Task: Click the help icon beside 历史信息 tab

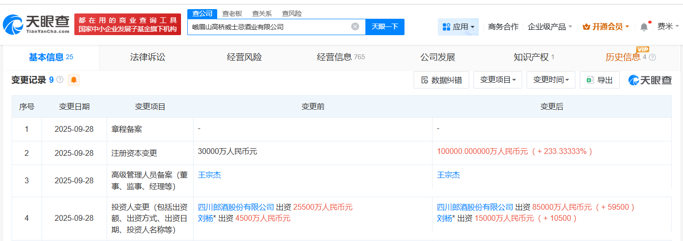Action: (x=653, y=58)
